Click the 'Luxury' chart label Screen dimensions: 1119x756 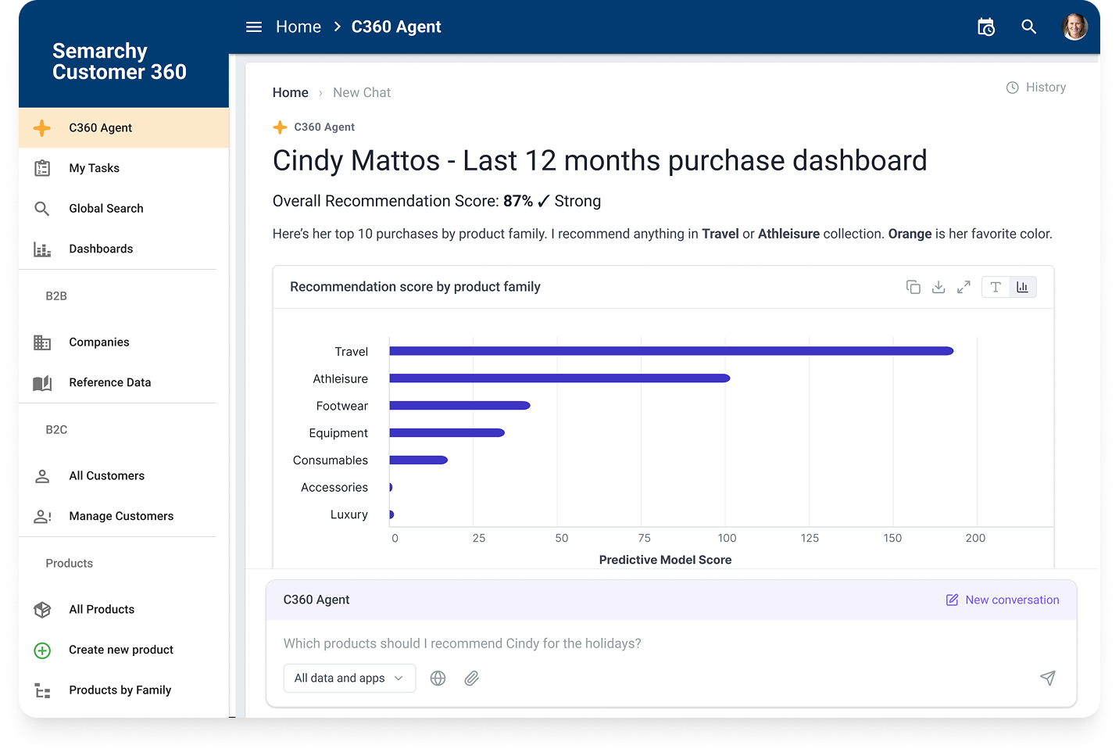click(349, 515)
